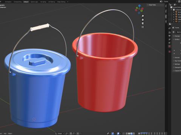Switch to the UV Editing workspace tab

[x=52, y=2]
